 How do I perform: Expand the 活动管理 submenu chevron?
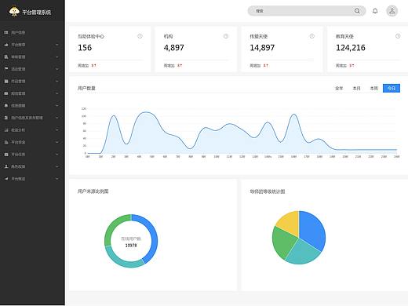(57, 69)
